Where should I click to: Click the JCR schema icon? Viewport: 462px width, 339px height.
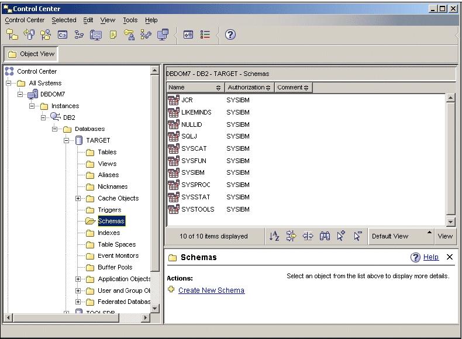(x=174, y=100)
